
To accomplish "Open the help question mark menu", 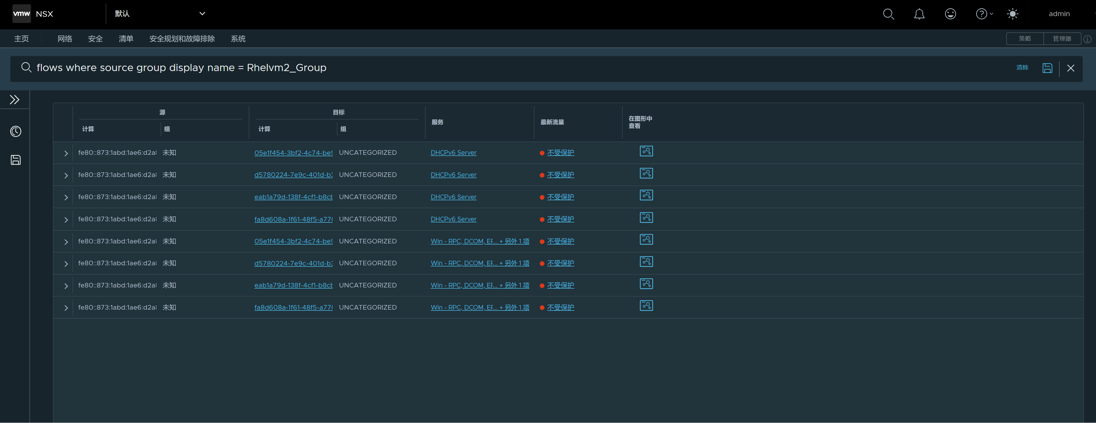I will (984, 14).
